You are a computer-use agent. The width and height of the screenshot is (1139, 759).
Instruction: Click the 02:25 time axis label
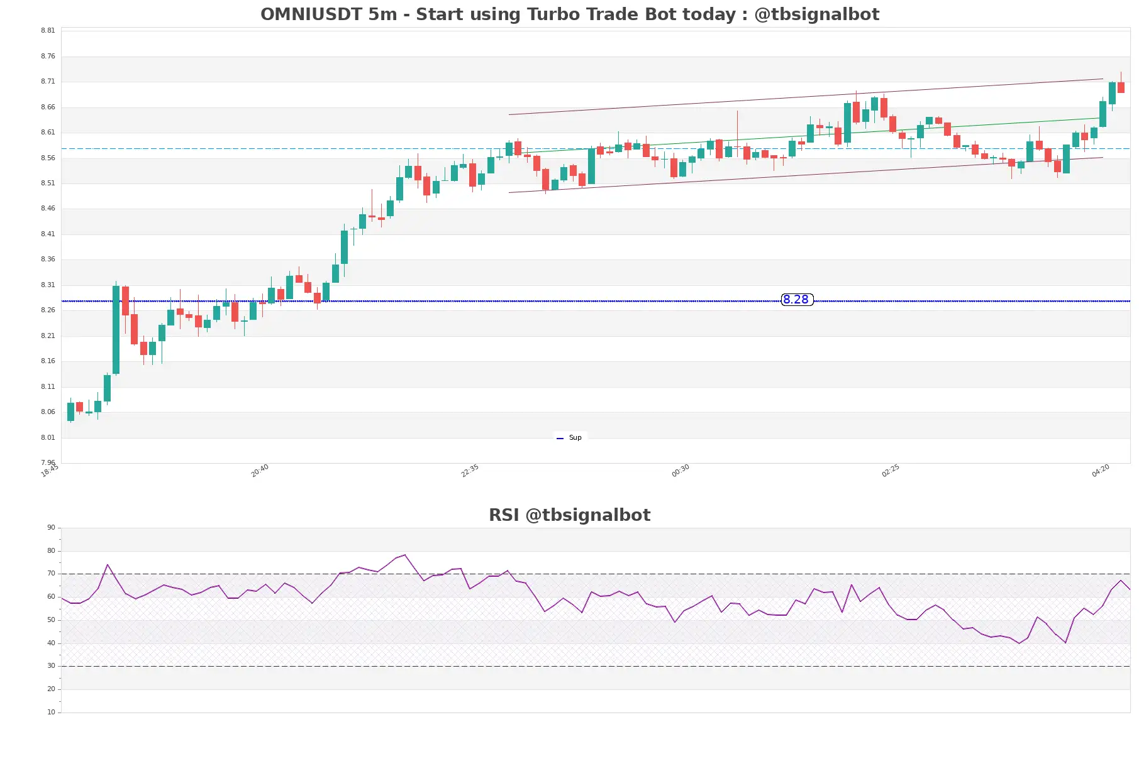pyautogui.click(x=891, y=471)
